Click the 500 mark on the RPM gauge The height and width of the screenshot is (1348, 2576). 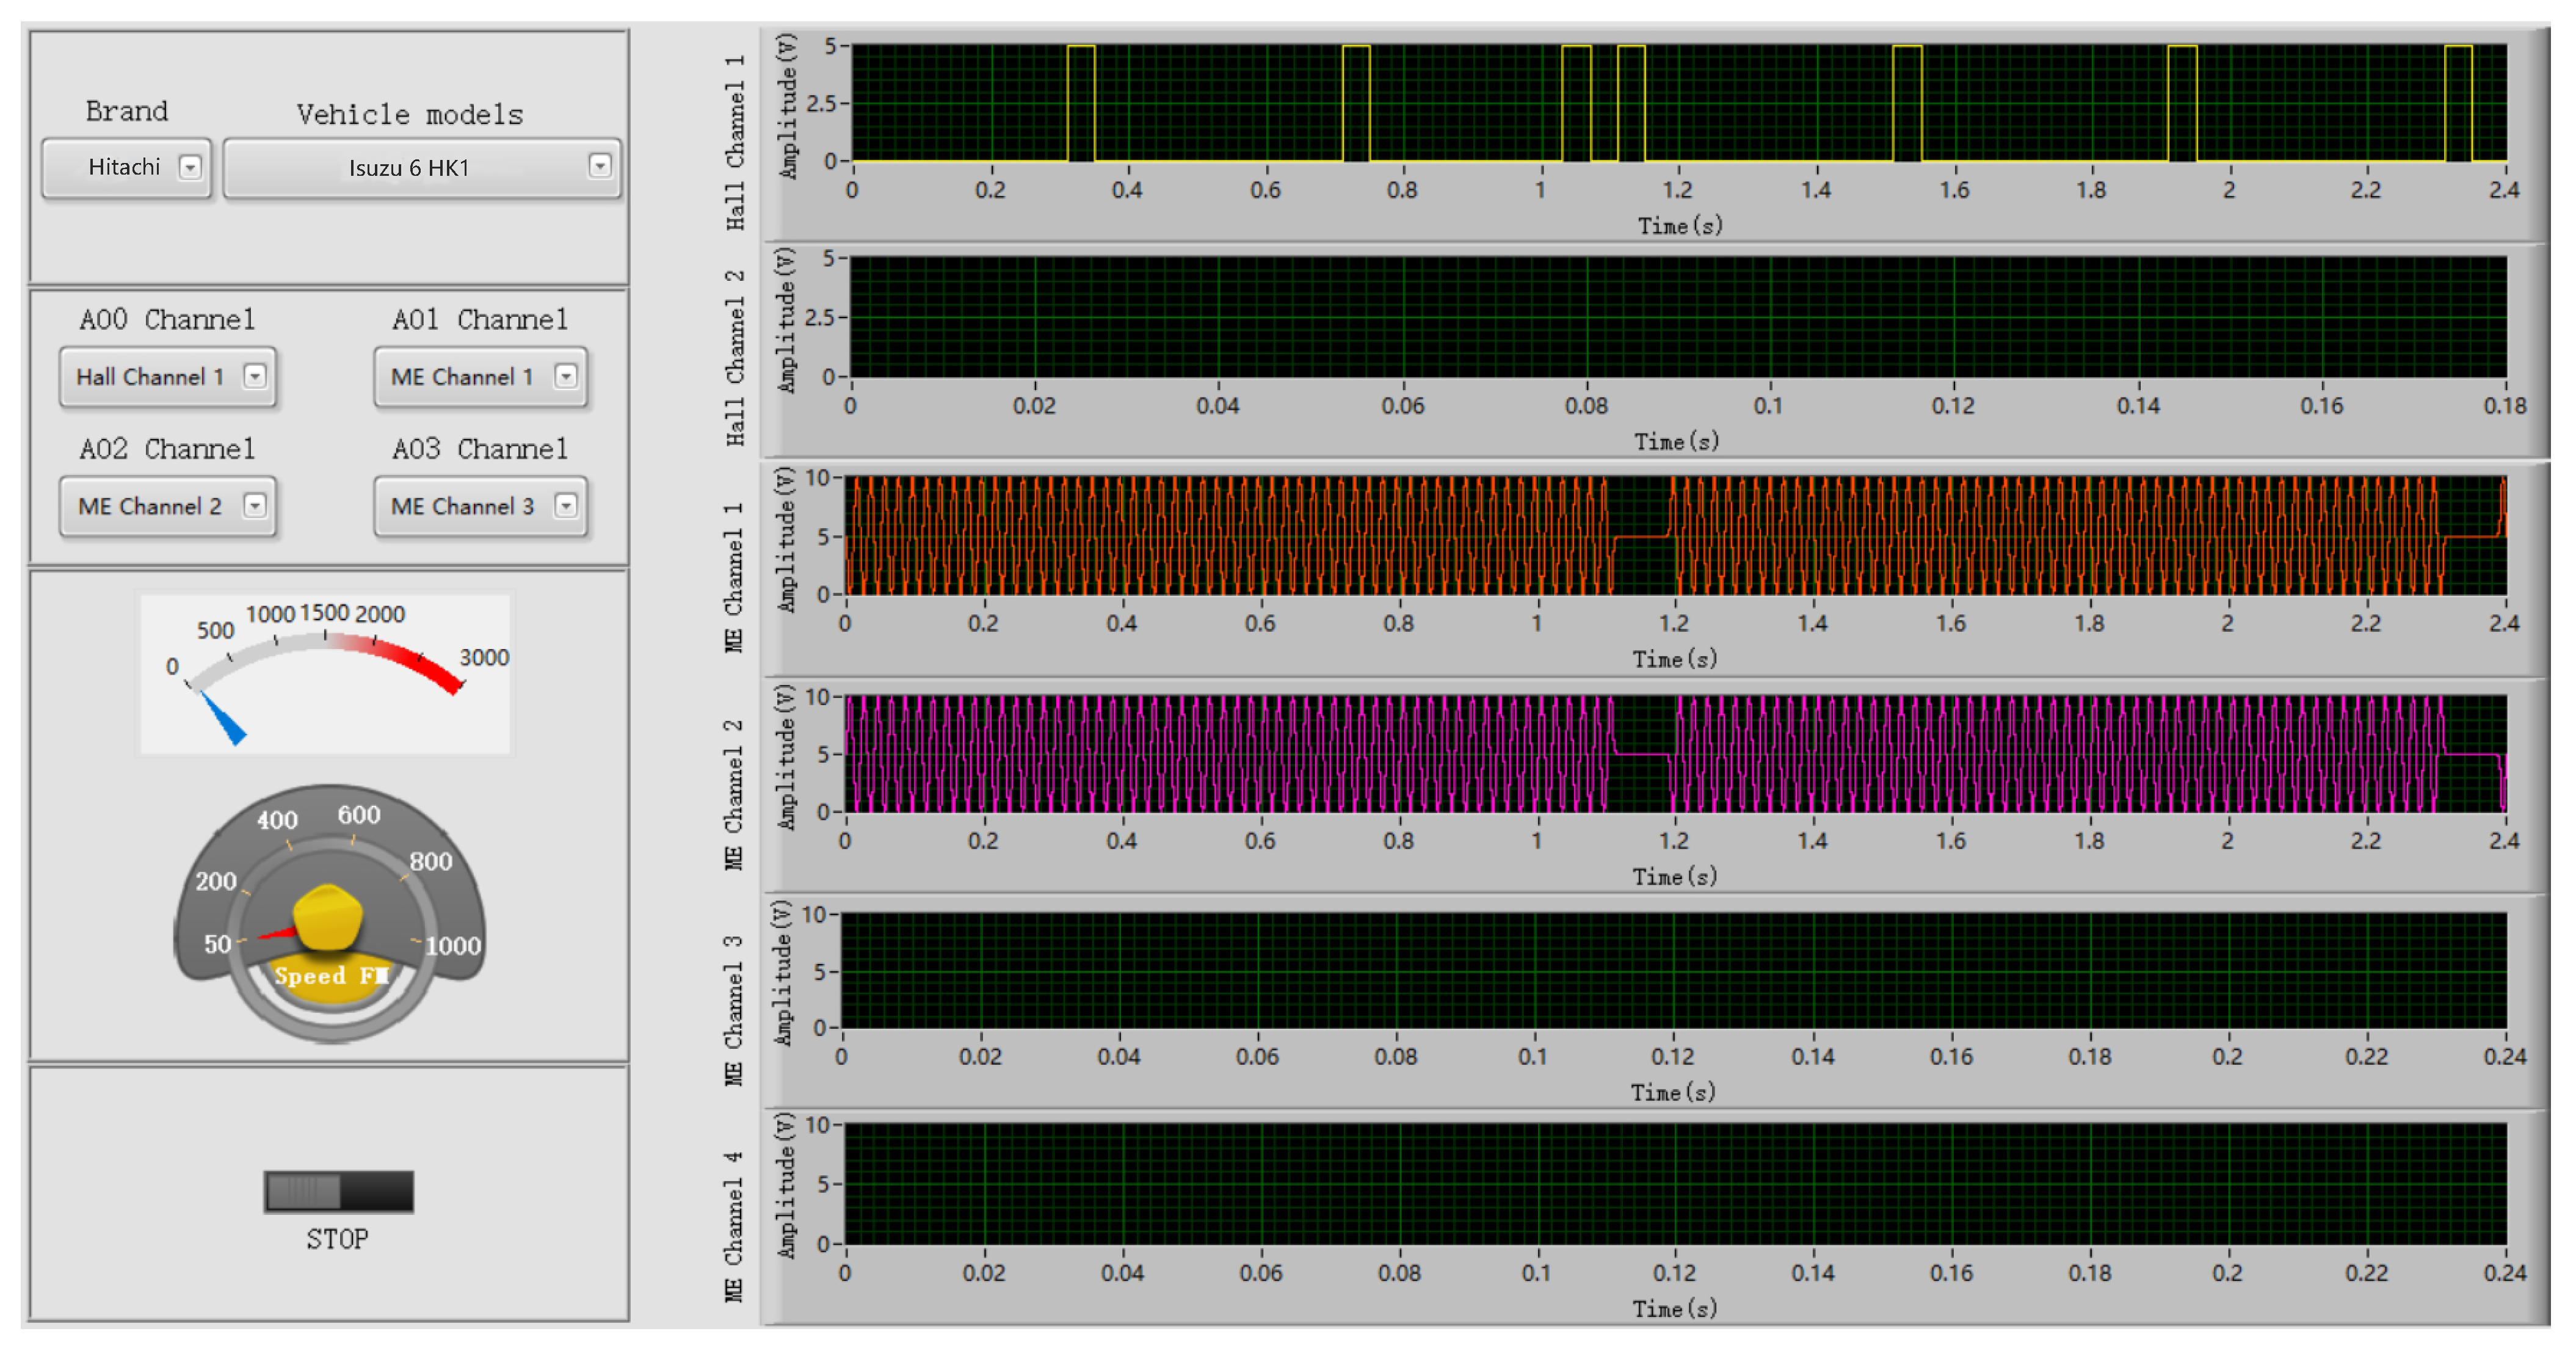(x=215, y=630)
